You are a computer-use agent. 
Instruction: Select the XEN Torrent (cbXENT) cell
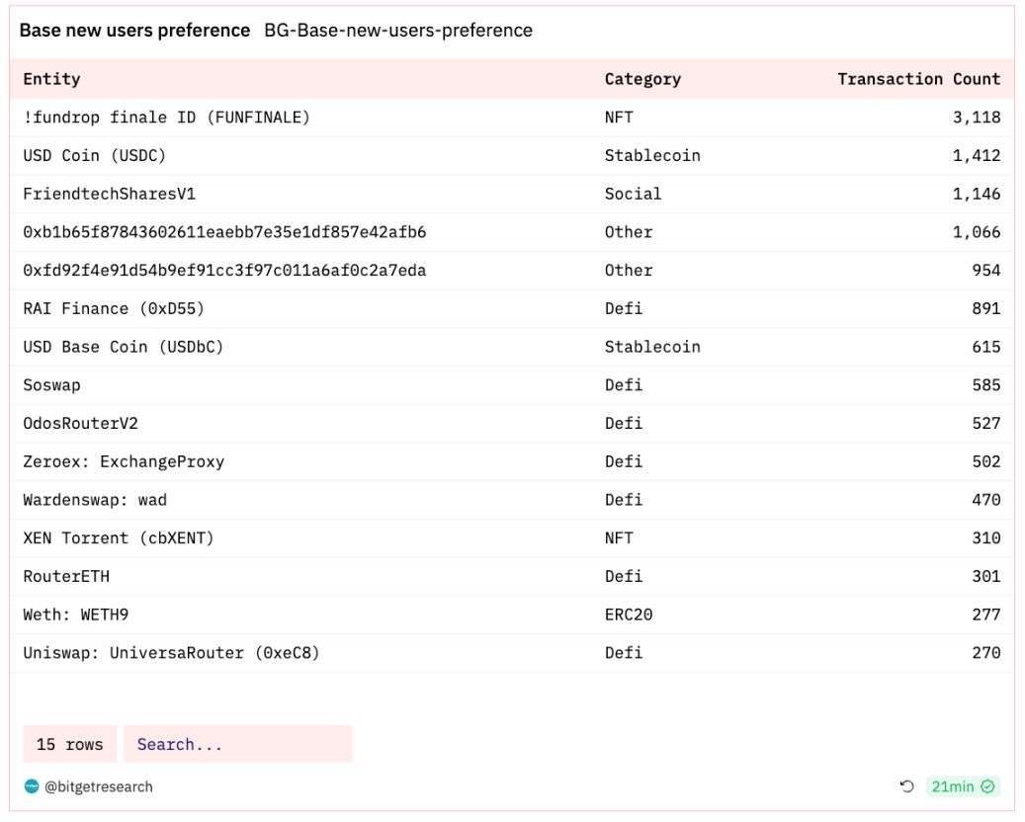coord(119,537)
